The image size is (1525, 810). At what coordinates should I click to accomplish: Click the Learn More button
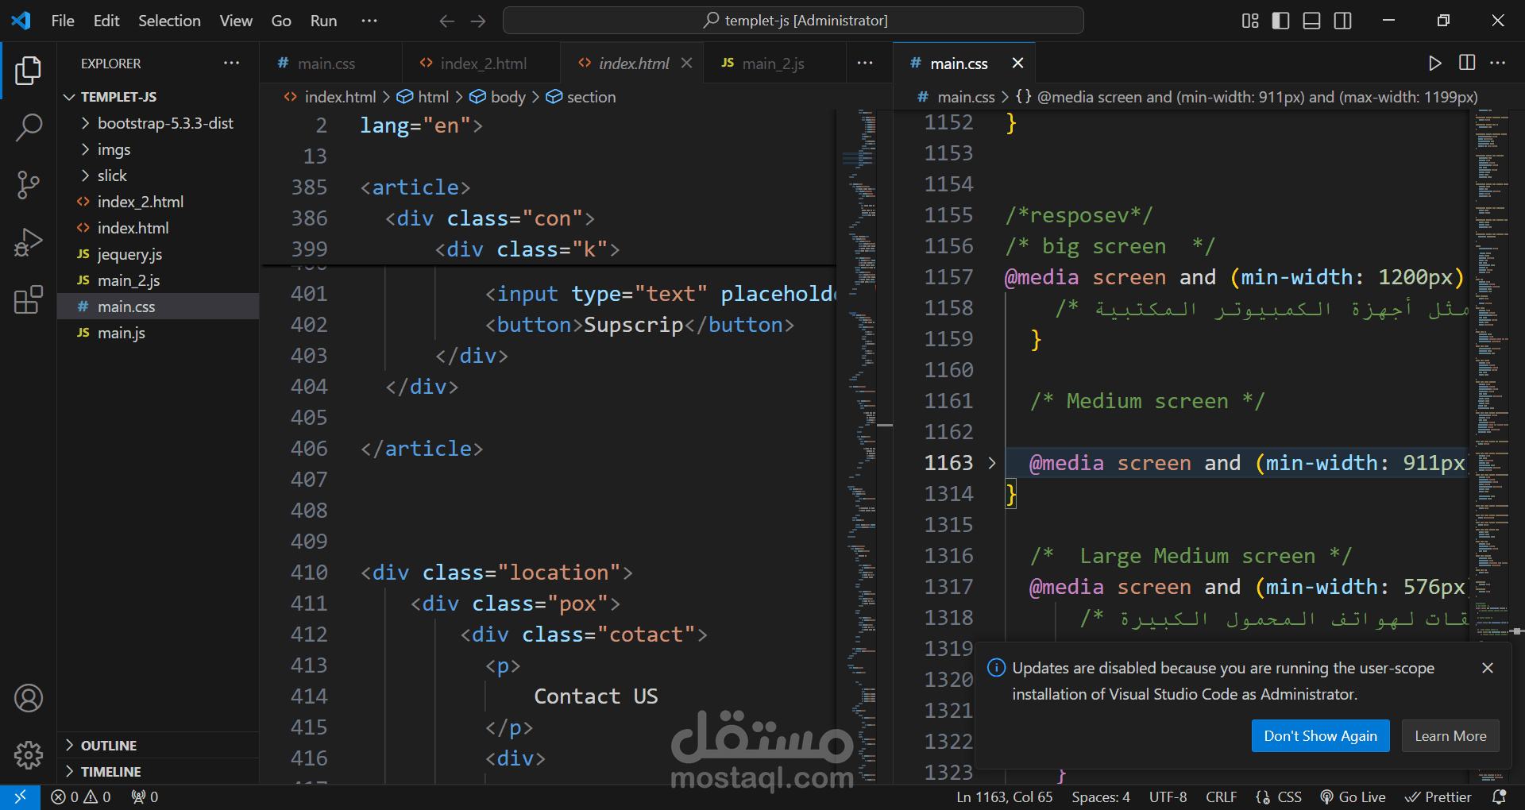(1450, 735)
